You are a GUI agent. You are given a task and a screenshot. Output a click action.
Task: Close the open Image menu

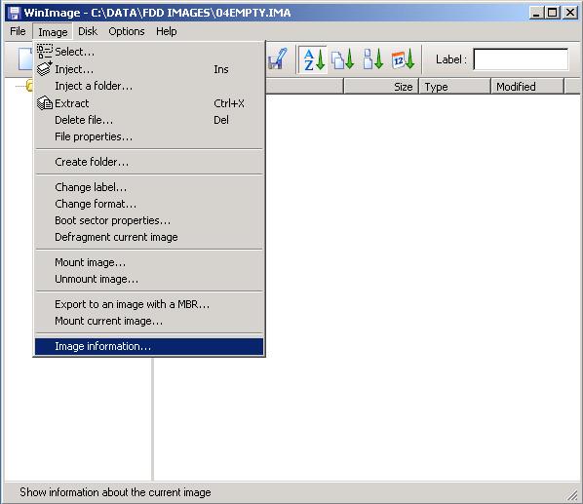click(53, 32)
